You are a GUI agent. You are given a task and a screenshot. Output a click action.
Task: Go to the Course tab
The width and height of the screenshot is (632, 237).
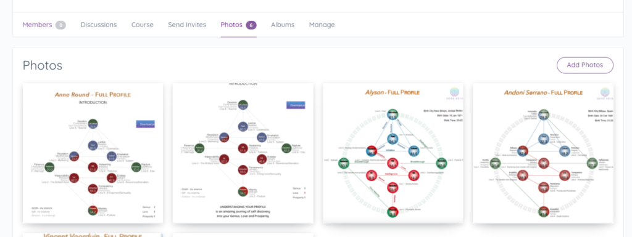click(143, 25)
